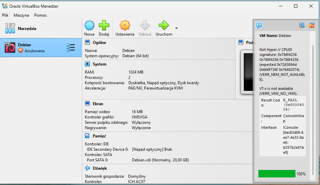
Task: Select Narzędzia tools item
Action: pyautogui.click(x=41, y=28)
